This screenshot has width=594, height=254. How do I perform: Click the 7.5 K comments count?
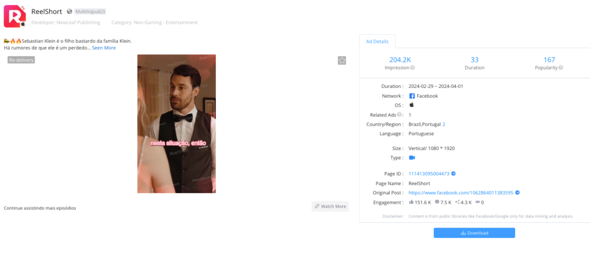coord(446,203)
